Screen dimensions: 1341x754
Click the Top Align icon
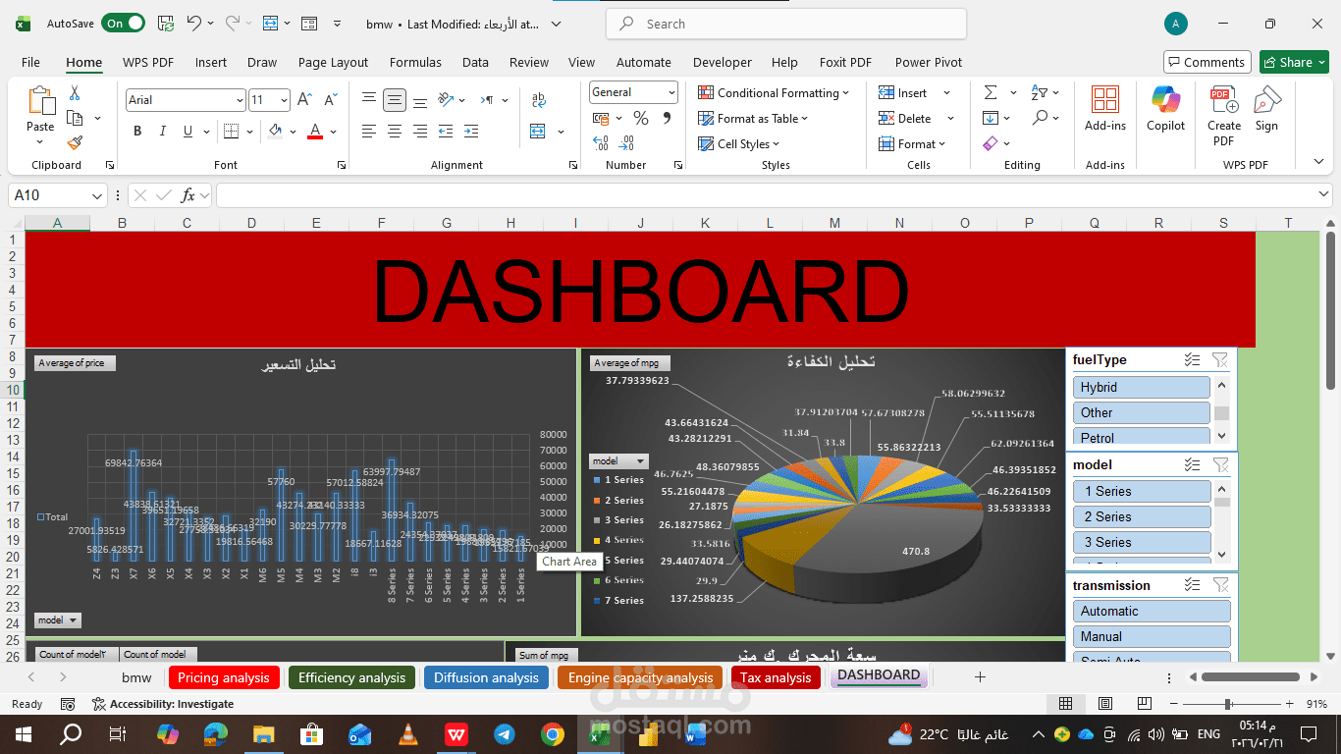(369, 99)
